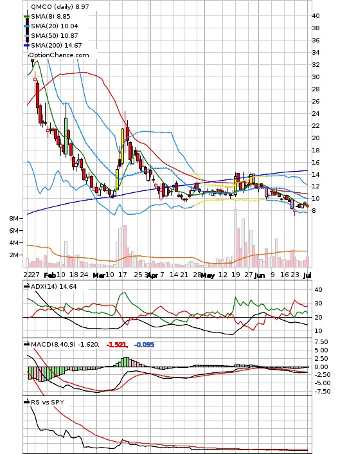
Task: Click the ADX(14) legend line icon
Action: pos(26,286)
